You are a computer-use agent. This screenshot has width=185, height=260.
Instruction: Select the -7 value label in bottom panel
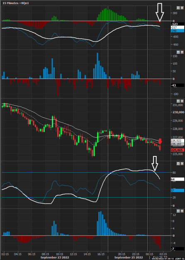pos(178,249)
